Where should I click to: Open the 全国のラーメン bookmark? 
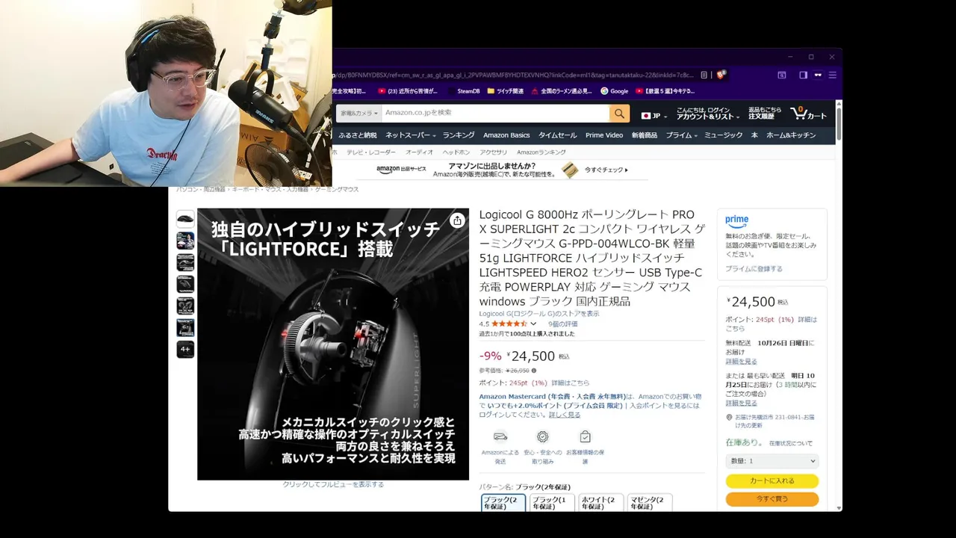pyautogui.click(x=562, y=91)
